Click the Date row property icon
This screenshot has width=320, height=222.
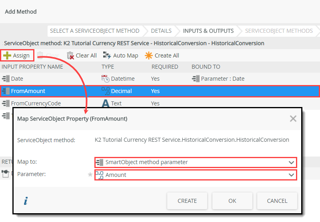tap(6, 79)
